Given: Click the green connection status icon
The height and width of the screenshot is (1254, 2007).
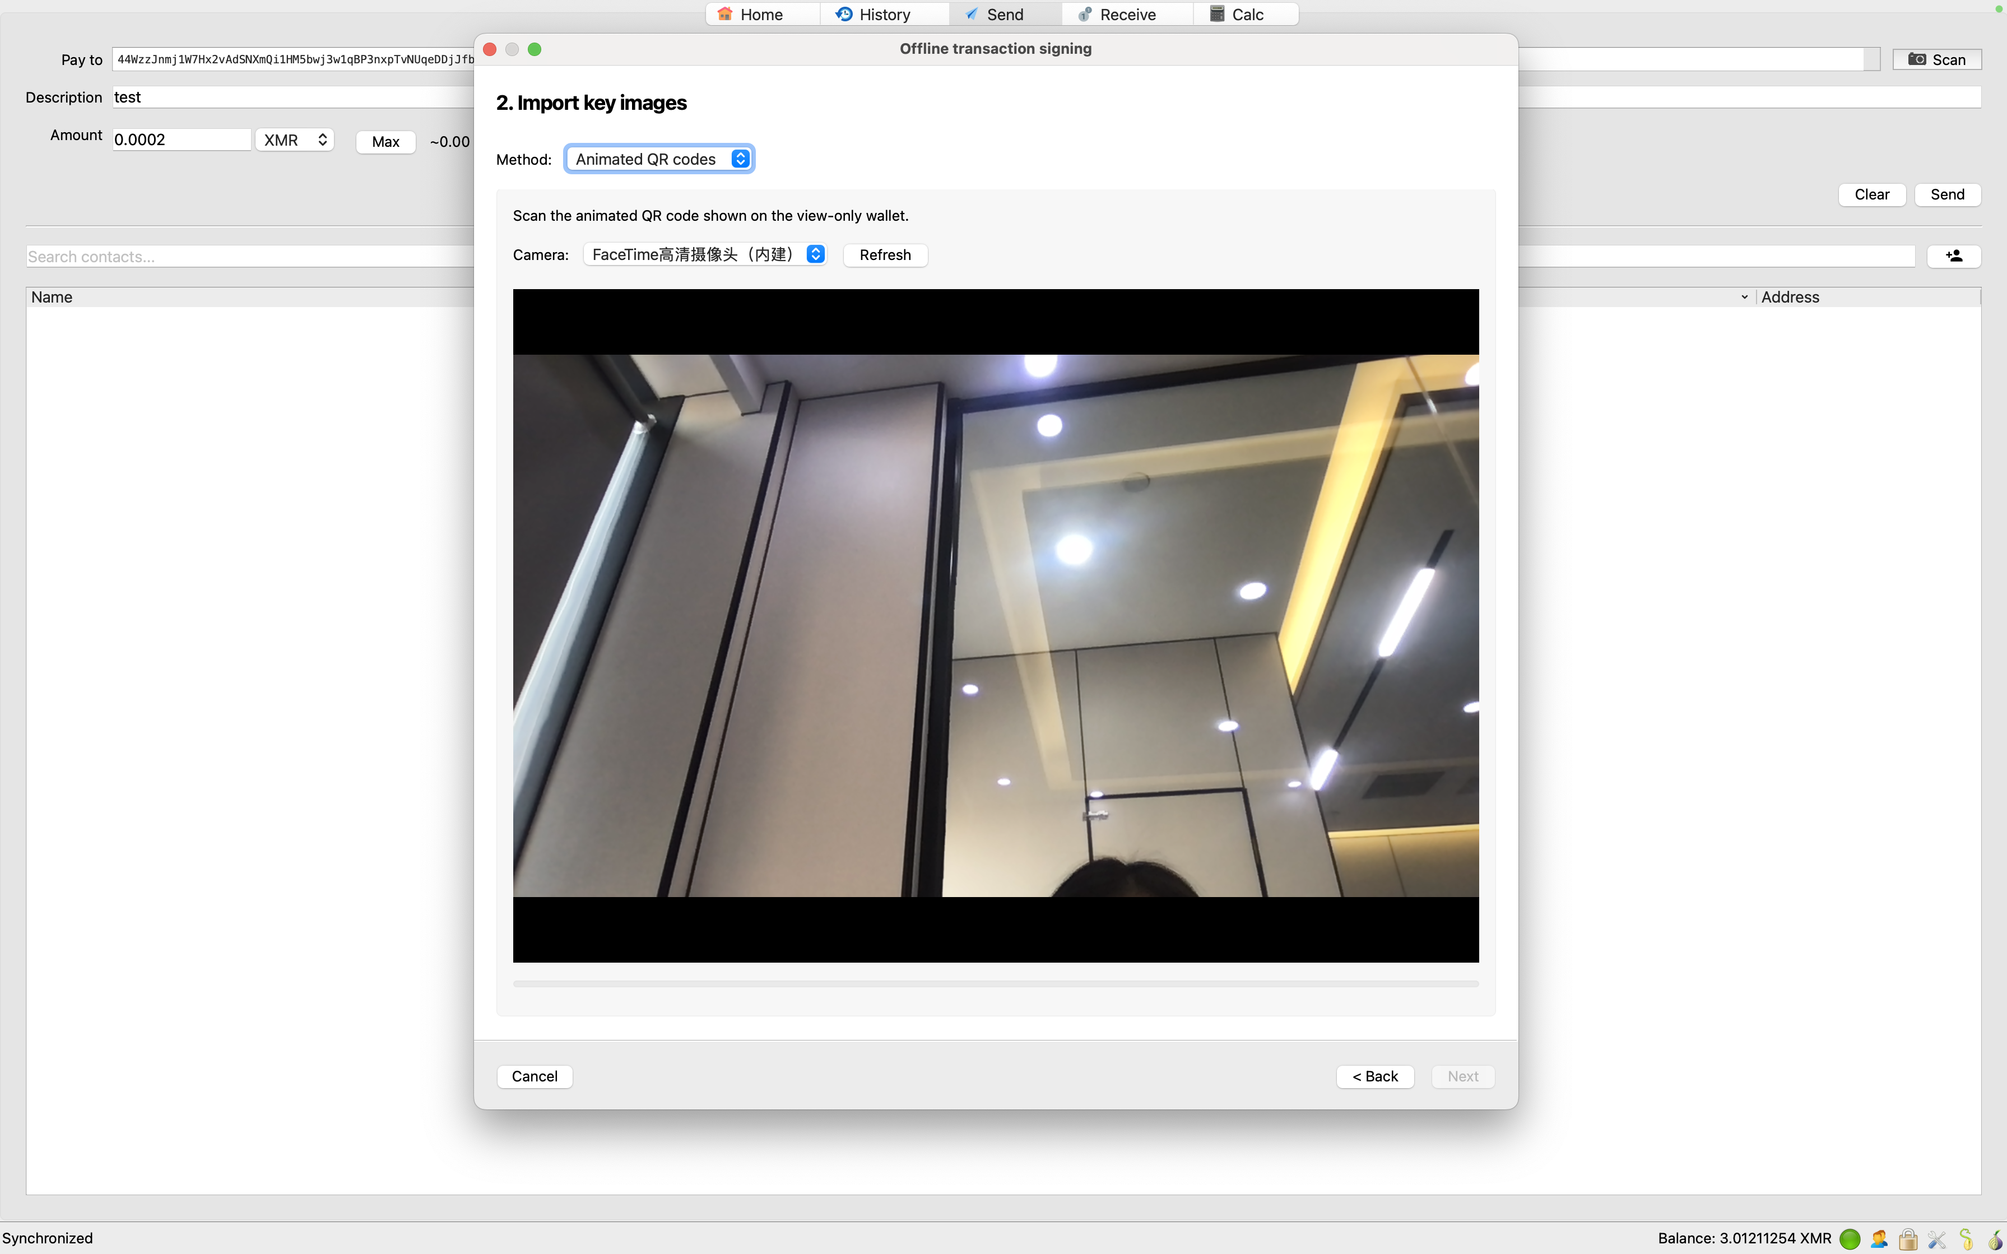Looking at the screenshot, I should click(1850, 1239).
